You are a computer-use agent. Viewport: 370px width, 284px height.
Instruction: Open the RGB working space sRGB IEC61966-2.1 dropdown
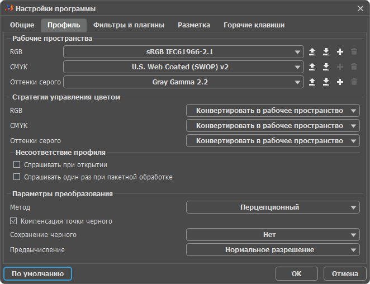pyautogui.click(x=183, y=51)
